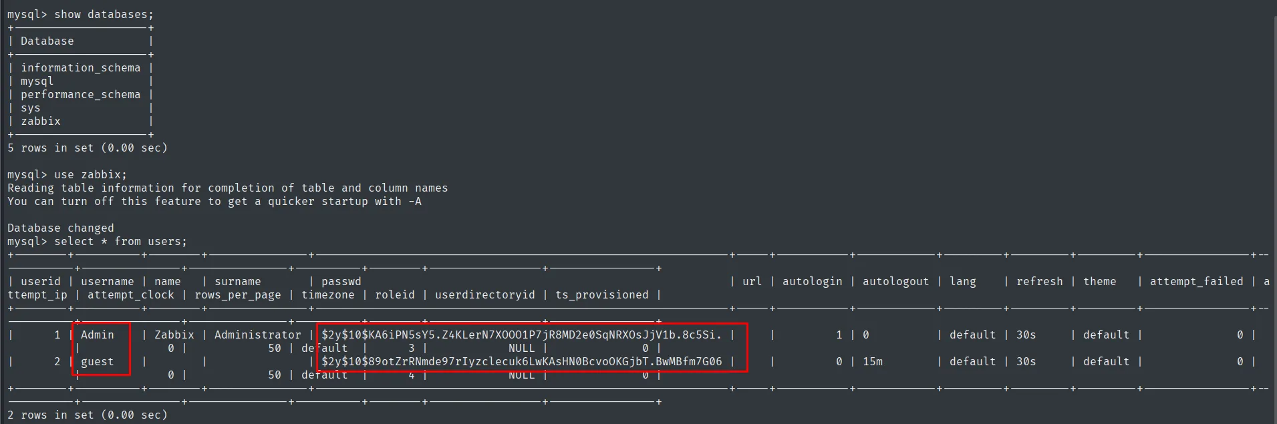Click the 'userdirectoryid' column header
This screenshot has height=424, width=1277.
click(484, 295)
